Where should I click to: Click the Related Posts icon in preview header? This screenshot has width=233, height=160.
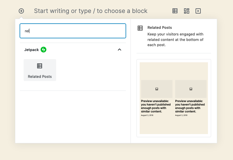140,28
